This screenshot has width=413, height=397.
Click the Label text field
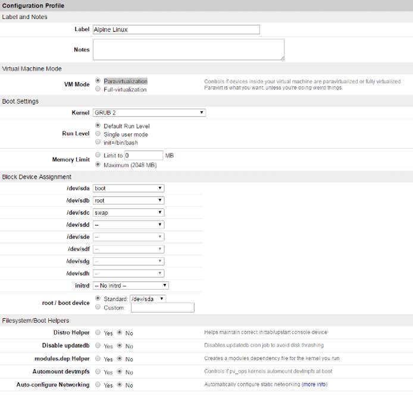(x=176, y=30)
